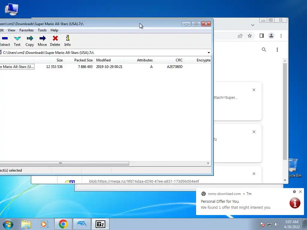The width and height of the screenshot is (307, 230).
Task: Open the Downloads page three-dot options menu
Action: pyautogui.click(x=277, y=50)
